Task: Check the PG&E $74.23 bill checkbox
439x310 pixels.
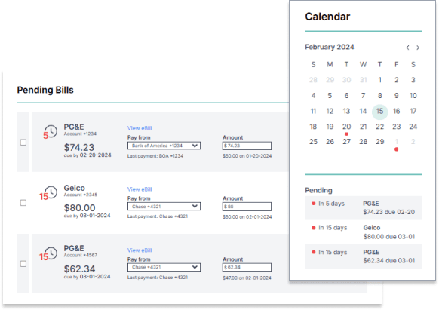Action: coord(23,143)
